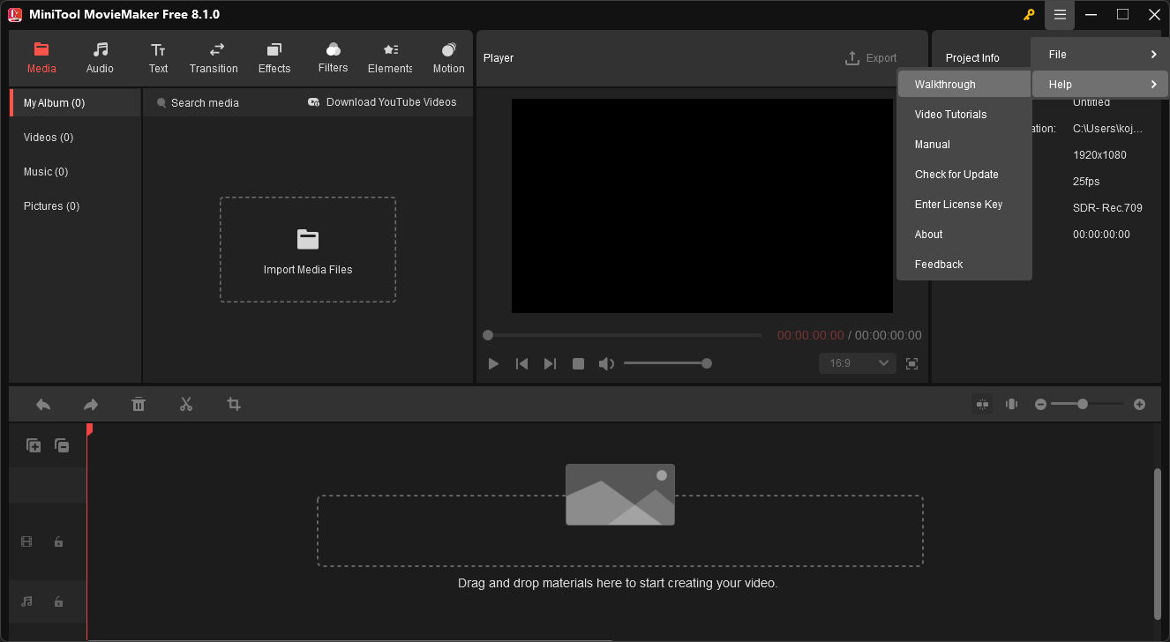Toggle lock on audio track
Viewport: 1170px width, 642px height.
[58, 601]
